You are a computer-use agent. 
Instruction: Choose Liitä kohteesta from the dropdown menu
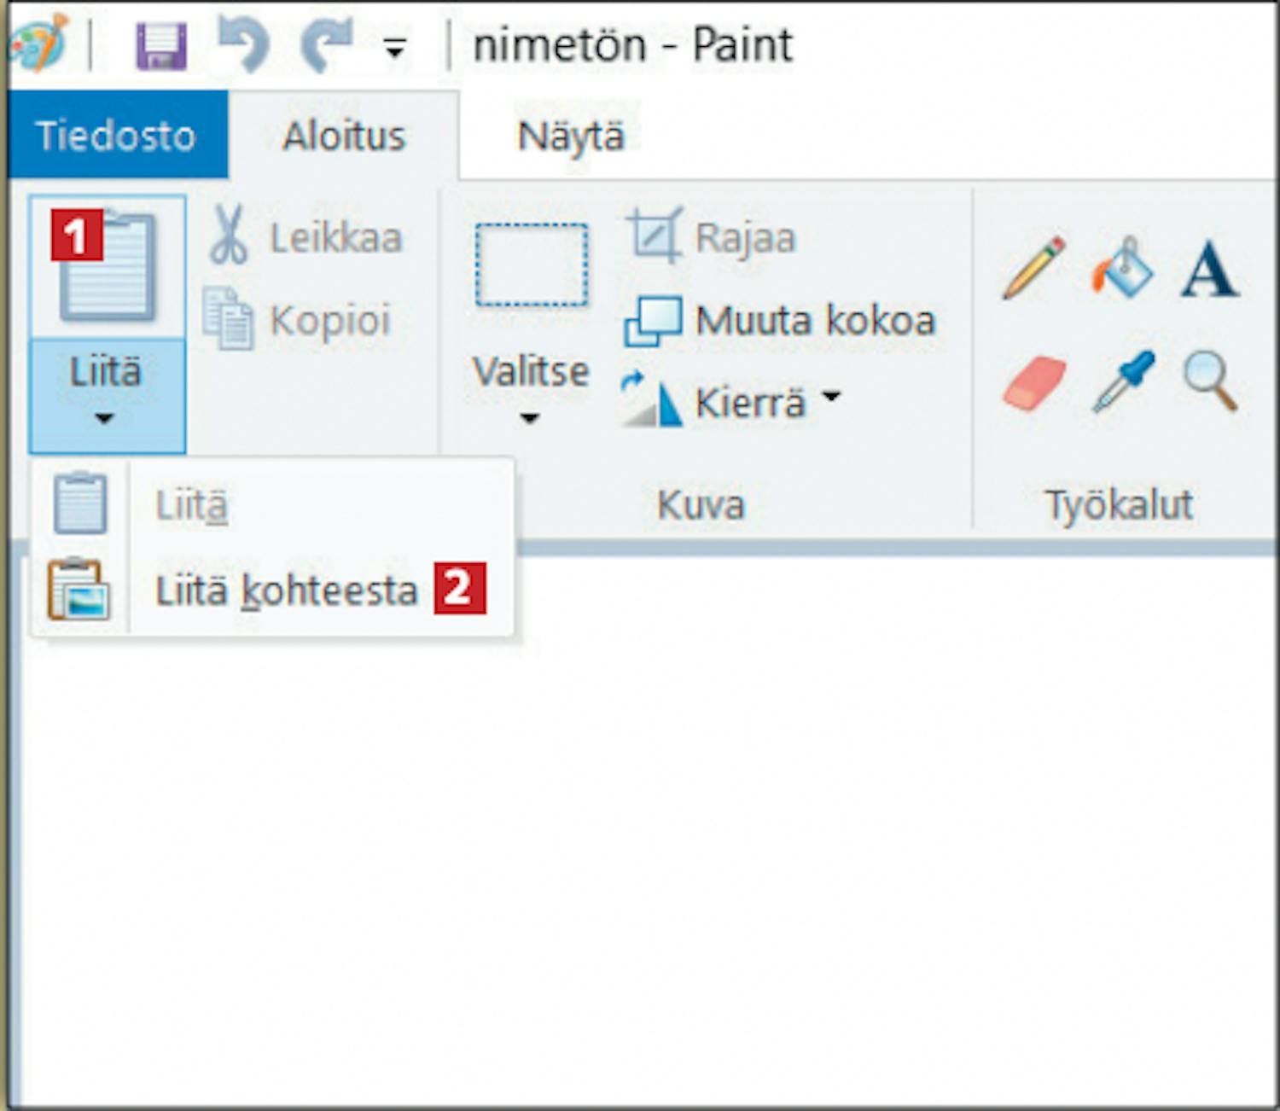coord(273,589)
